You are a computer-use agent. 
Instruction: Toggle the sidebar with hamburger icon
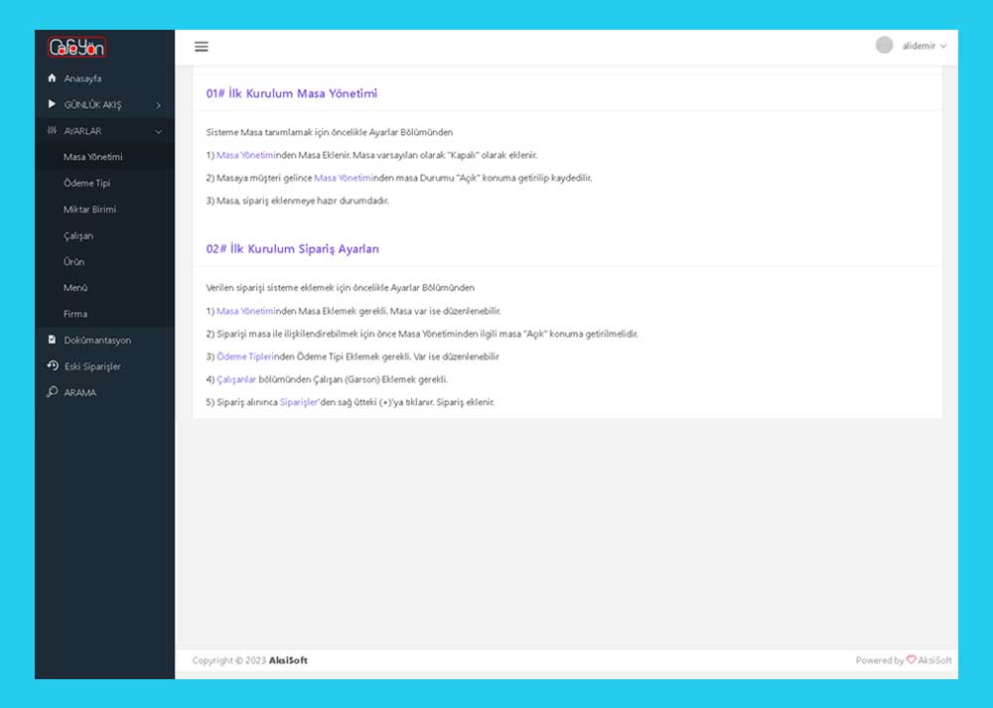[202, 47]
